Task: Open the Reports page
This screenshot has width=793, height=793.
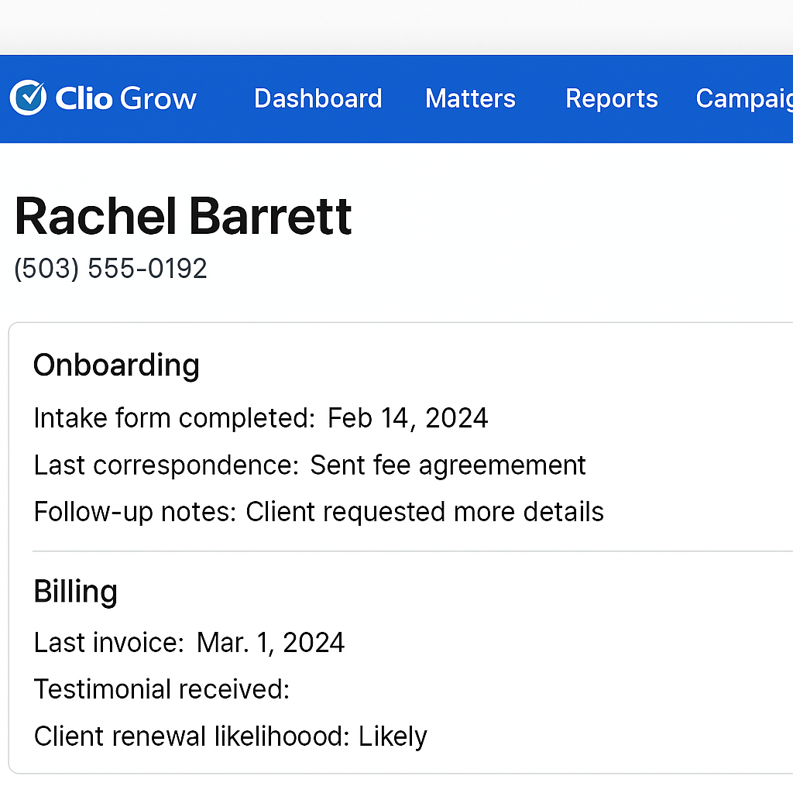Action: point(611,98)
